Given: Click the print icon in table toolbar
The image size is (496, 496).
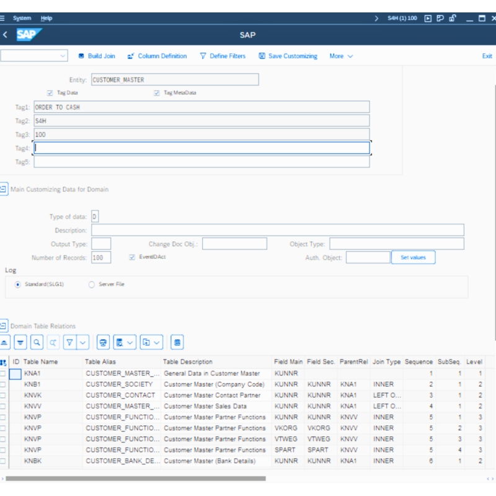Looking at the screenshot, I should click(104, 342).
